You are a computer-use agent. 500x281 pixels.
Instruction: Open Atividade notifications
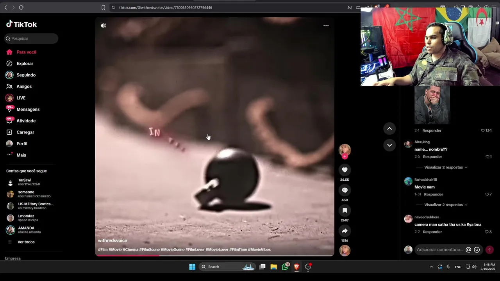[26, 121]
